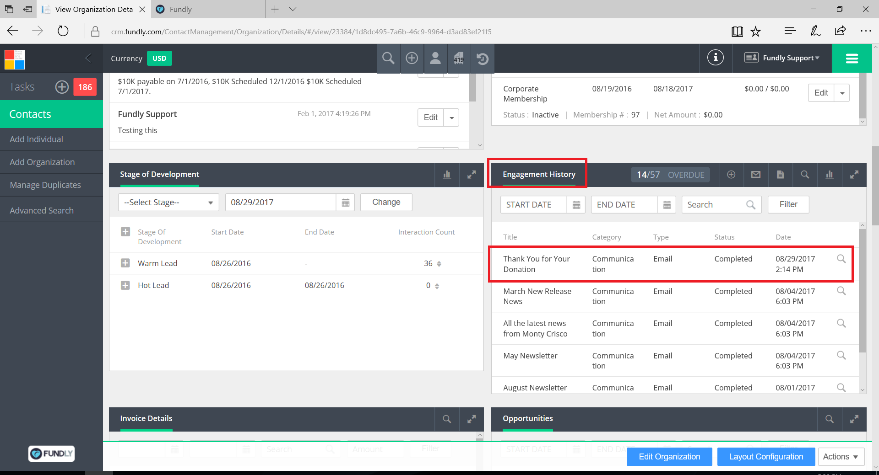Open dropdown arrow next to Corporate Membership Edit
This screenshot has width=879, height=475.
[x=842, y=93]
